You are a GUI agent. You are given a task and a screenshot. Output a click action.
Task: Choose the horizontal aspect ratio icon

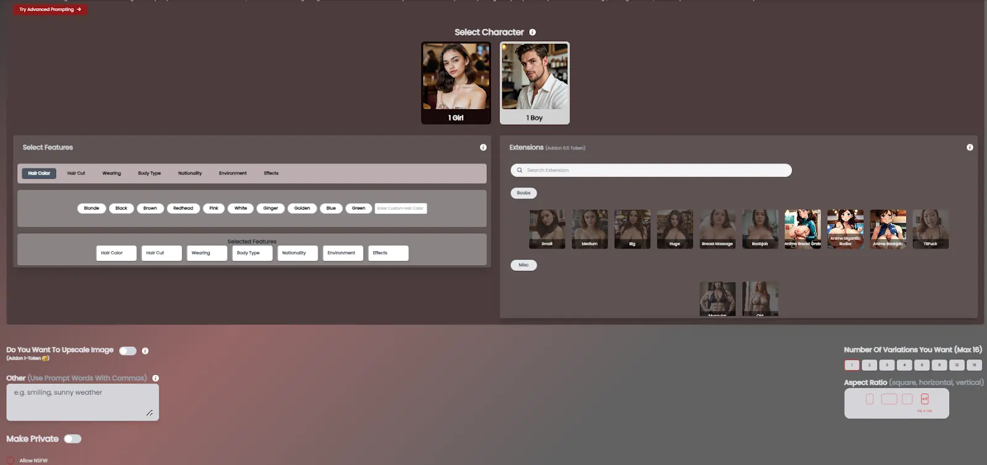[x=889, y=399]
